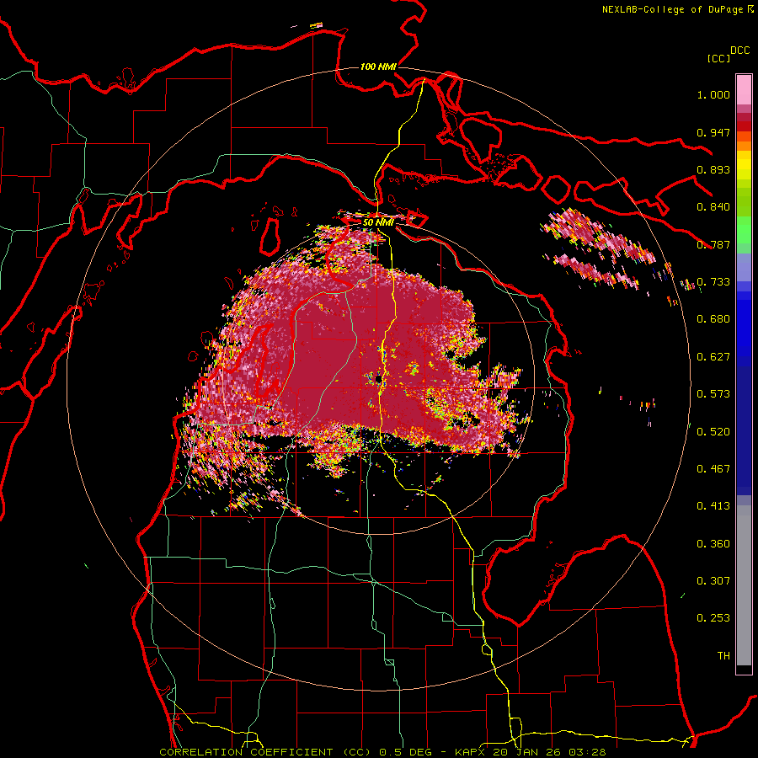Screen dimensions: 758x758
Task: Click the 0.573 color scale label
Action: click(x=713, y=394)
